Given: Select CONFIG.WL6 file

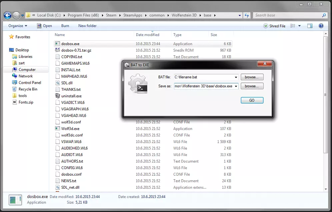Looking at the screenshot, I should [72, 168].
